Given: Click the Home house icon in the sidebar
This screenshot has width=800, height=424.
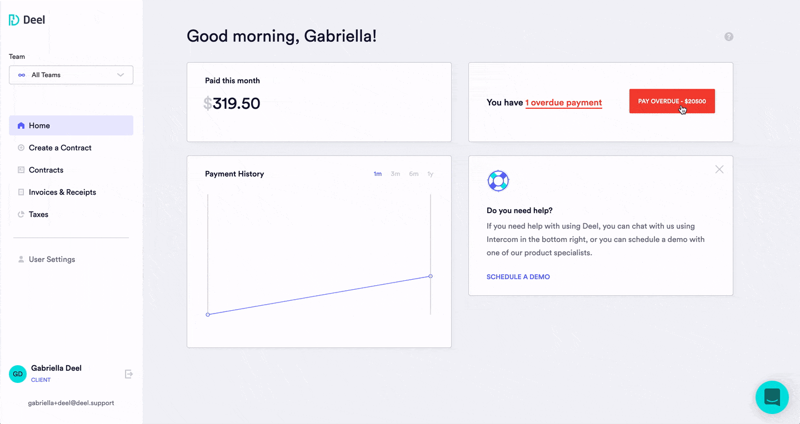Looking at the screenshot, I should [21, 125].
